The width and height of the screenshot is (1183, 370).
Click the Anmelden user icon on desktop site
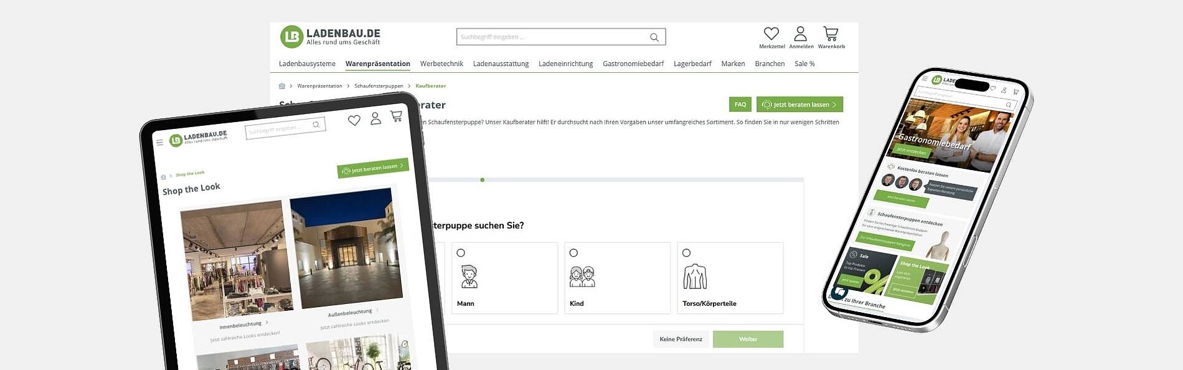point(800,34)
